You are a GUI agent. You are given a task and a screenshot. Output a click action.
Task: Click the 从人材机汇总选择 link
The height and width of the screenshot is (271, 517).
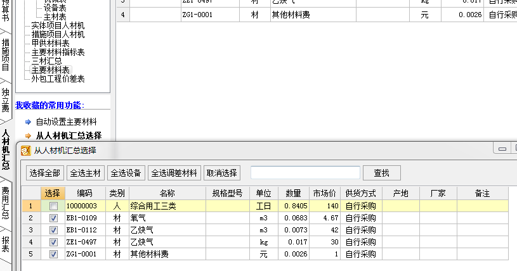69,135
